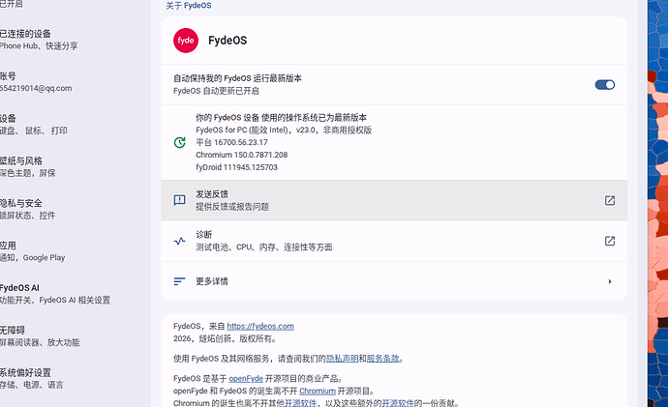Click the 测试电池、CPU、内存 description
The height and width of the screenshot is (407, 668).
(x=264, y=247)
